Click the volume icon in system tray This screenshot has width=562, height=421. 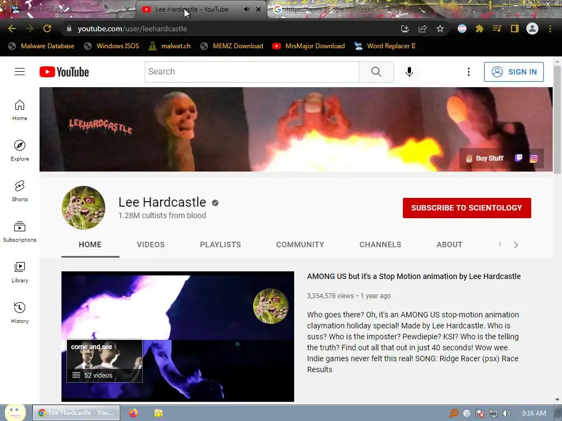507,413
